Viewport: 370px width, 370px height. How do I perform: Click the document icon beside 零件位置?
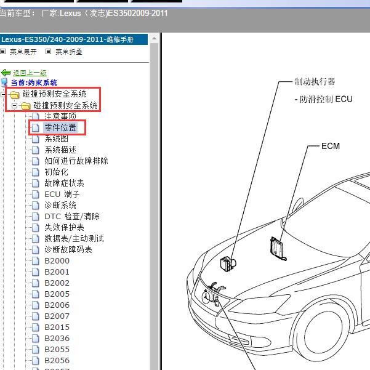(35, 127)
